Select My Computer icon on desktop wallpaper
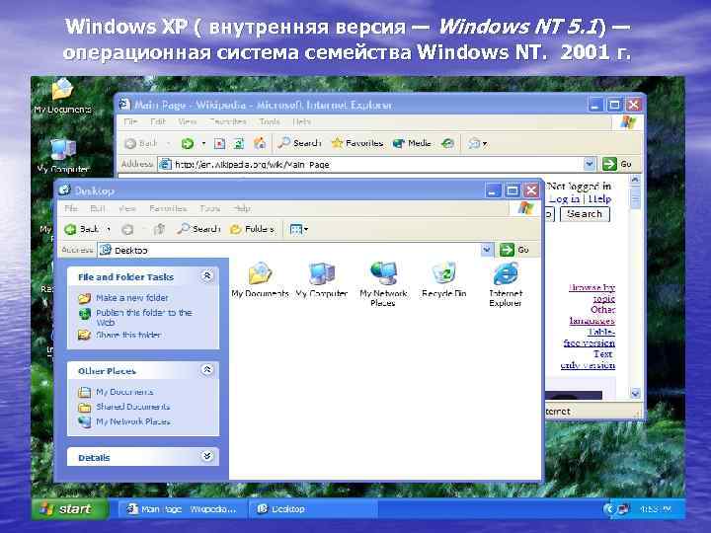 [62, 156]
